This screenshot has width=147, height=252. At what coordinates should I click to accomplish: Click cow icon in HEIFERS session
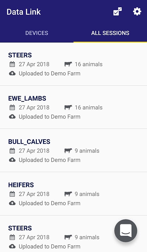(x=68, y=194)
